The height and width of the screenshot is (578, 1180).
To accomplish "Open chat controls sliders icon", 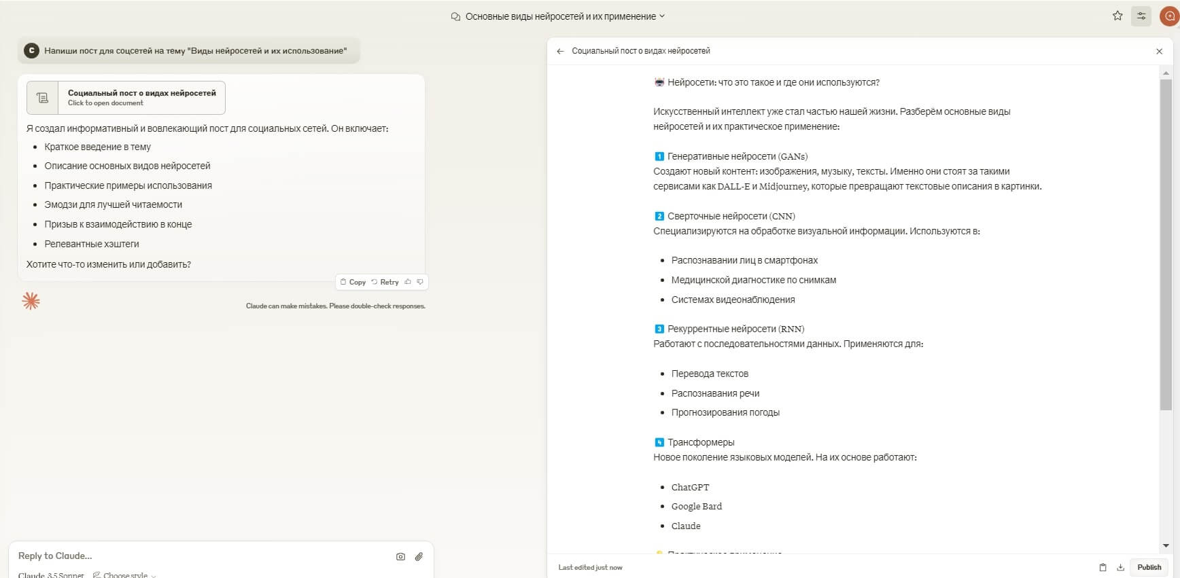I will coord(1141,16).
